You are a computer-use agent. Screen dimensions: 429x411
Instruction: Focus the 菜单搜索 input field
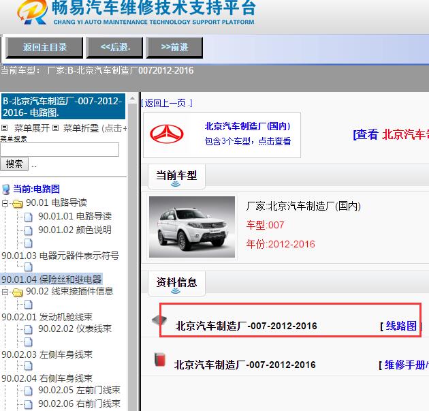[x=60, y=149]
